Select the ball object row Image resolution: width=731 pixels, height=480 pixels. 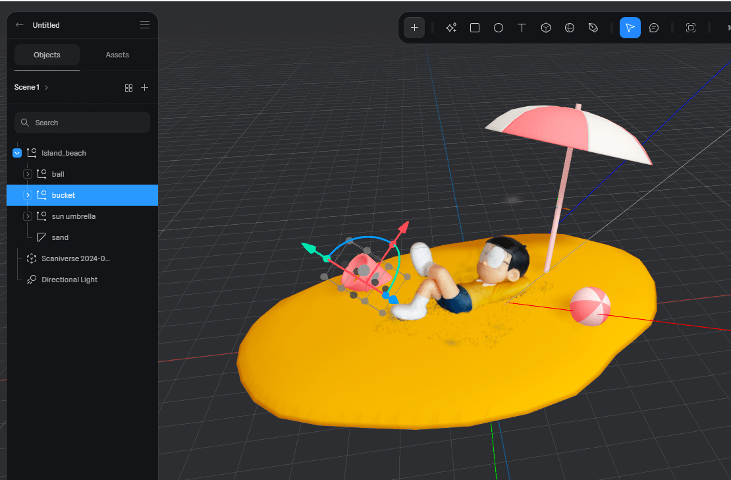pos(82,173)
